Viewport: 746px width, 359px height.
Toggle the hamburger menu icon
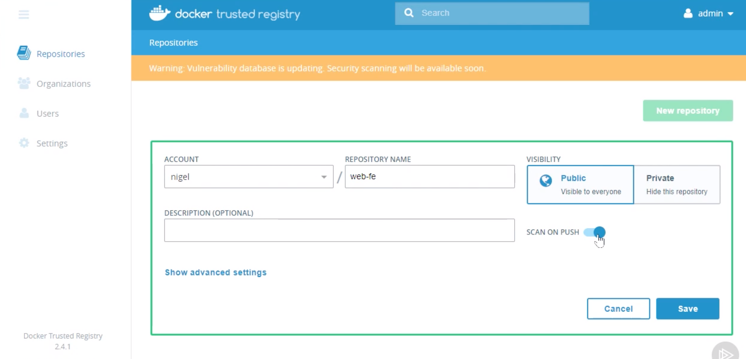click(x=23, y=14)
